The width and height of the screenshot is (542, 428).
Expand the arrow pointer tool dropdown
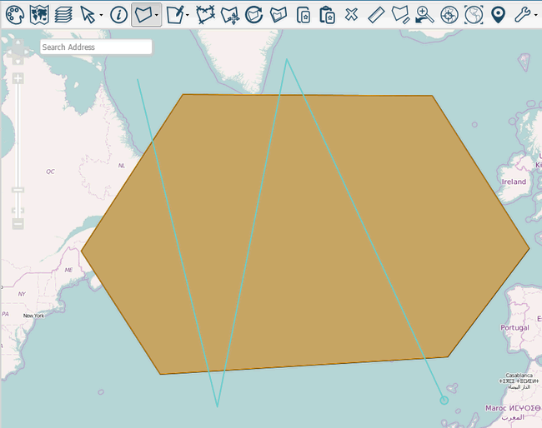coord(101,16)
